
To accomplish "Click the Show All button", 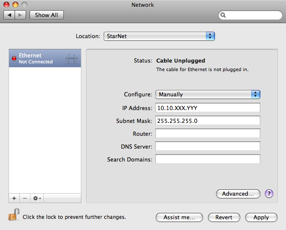I will [47, 15].
